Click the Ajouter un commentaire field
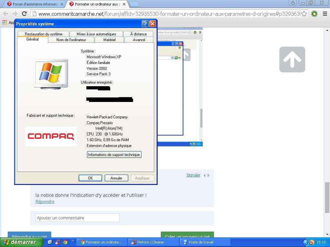The image size is (330, 247). (x=77, y=218)
